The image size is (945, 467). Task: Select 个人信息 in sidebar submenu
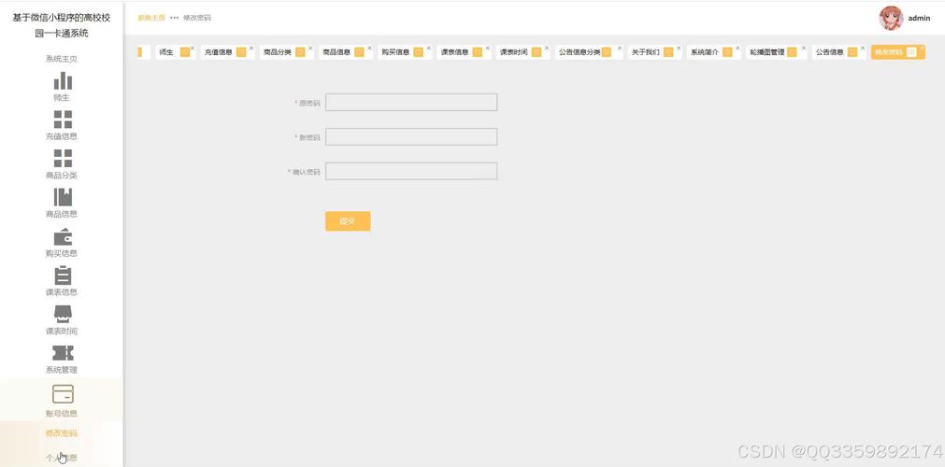tap(62, 458)
